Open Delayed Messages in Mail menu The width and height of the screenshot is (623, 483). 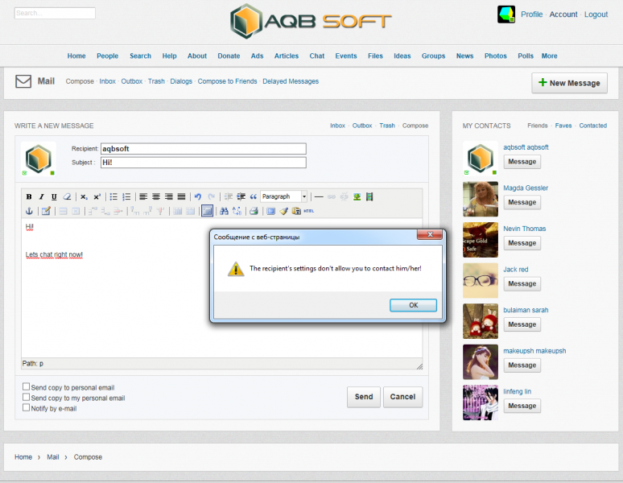coord(291,81)
